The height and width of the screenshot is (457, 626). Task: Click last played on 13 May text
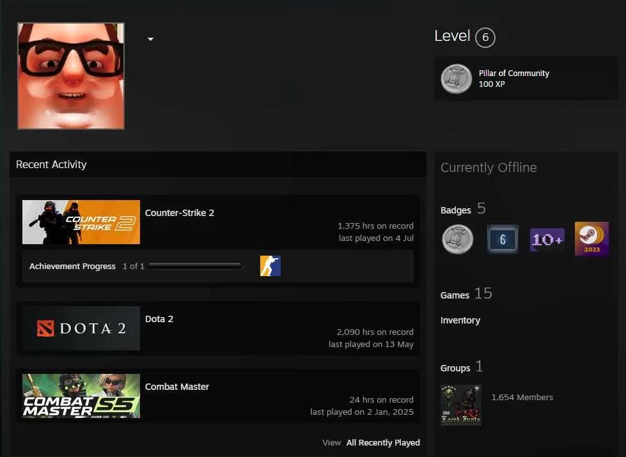click(371, 344)
